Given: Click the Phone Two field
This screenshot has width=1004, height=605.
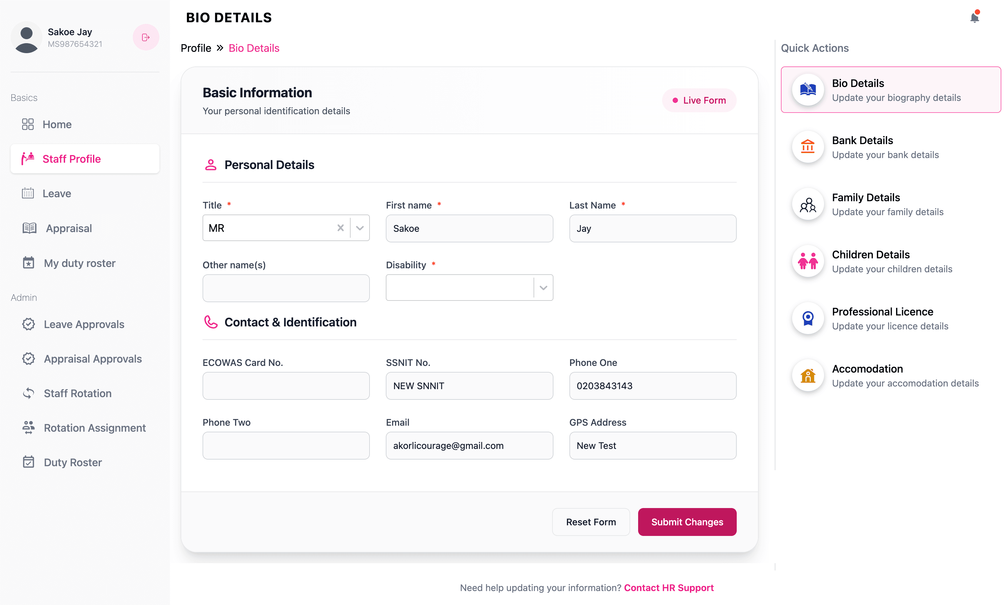Looking at the screenshot, I should coord(286,446).
